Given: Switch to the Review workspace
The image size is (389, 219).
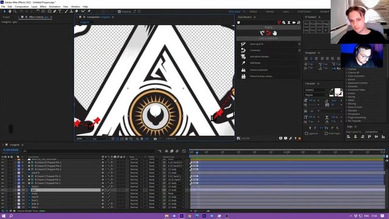Looking at the screenshot, I should click(270, 12).
